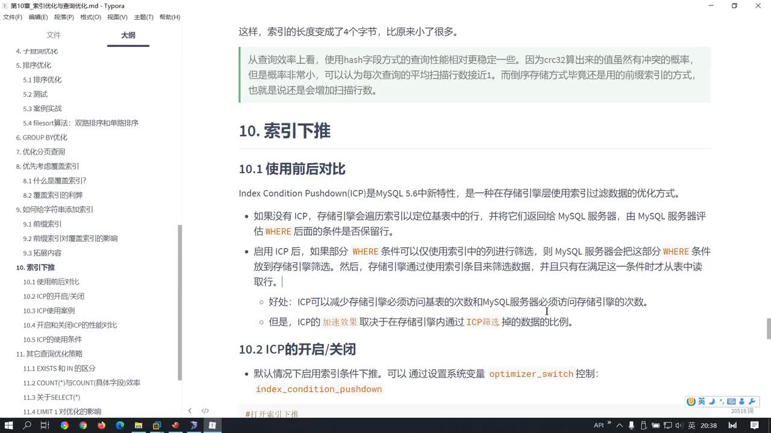Screen dimensions: 771x433
Task: Jump to outline item 11. 其它查询优化策略
Action: click(49, 354)
